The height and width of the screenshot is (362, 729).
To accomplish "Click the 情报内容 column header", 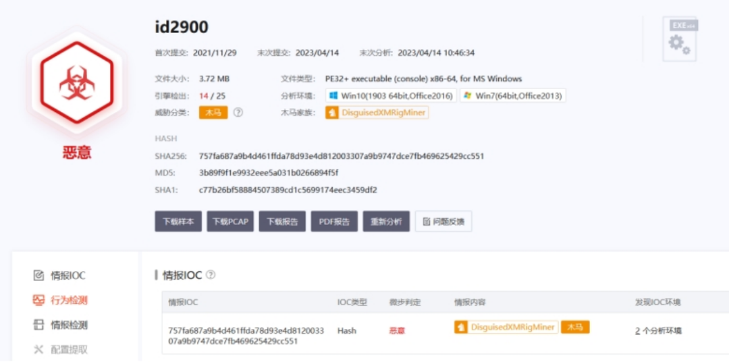I will (x=470, y=303).
